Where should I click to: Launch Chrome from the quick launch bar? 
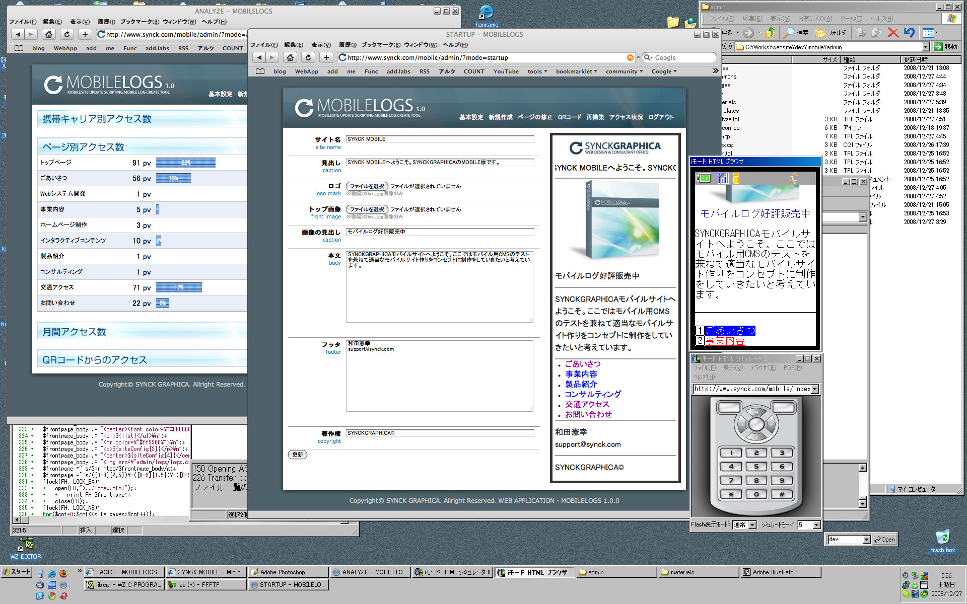click(x=52, y=596)
